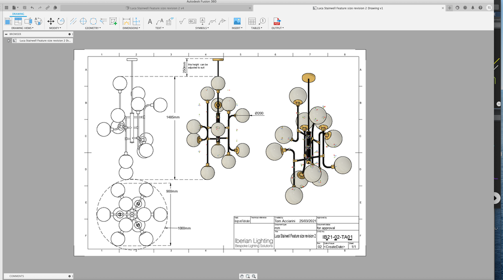Toggle the BROWSER panel options dot
The height and width of the screenshot is (280, 503).
click(69, 34)
